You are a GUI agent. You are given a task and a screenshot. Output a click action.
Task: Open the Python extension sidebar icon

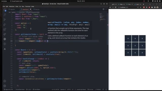(x=5, y=39)
